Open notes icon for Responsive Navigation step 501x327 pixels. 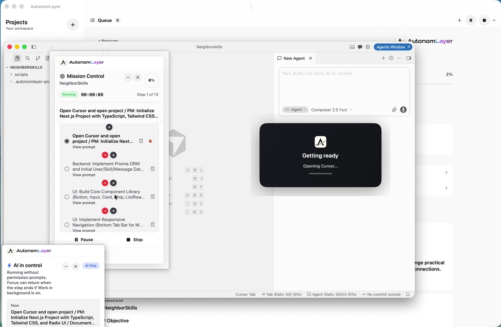point(153,225)
